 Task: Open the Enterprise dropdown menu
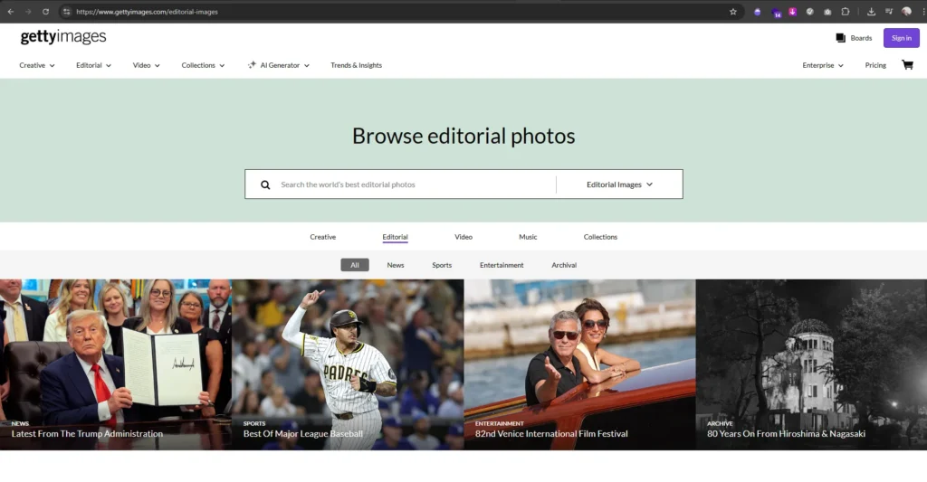[823, 65]
